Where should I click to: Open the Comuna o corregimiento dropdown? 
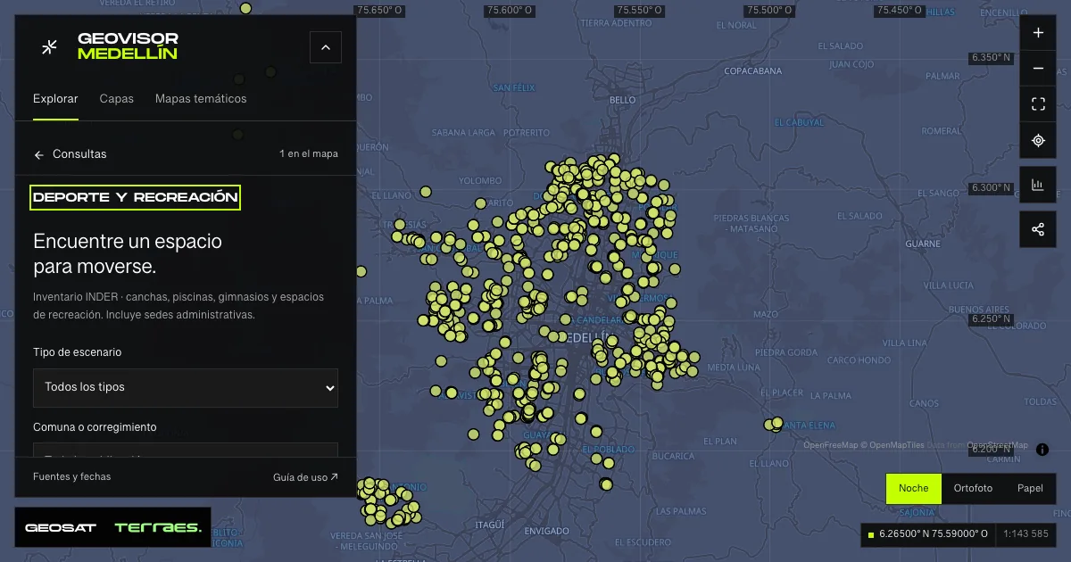(186, 450)
